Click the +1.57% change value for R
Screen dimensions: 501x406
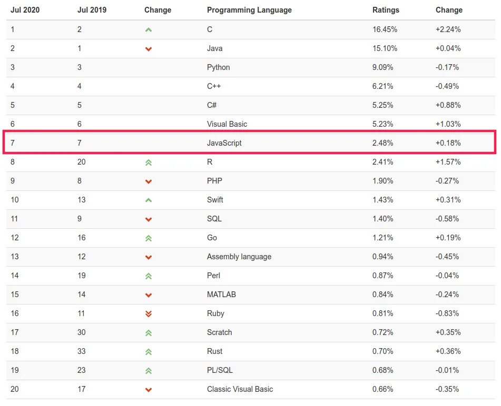(x=448, y=161)
